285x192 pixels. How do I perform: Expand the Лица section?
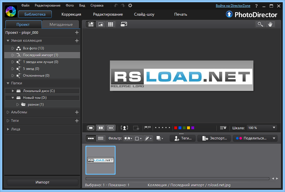tap(8, 129)
